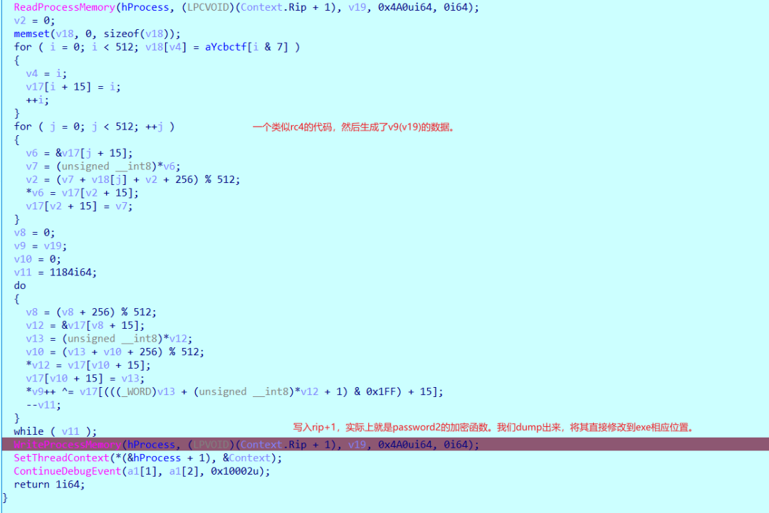The width and height of the screenshot is (769, 513).
Task: Click the SetThreadContext function name
Action: [x=61, y=458]
